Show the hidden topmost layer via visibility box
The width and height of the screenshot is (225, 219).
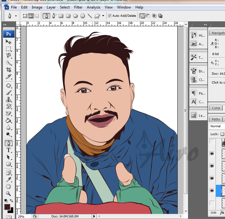click(212, 142)
